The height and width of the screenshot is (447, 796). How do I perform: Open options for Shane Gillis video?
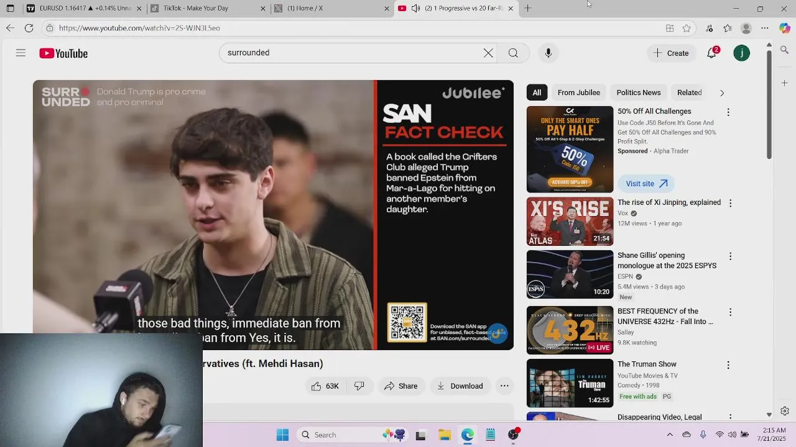pyautogui.click(x=730, y=256)
